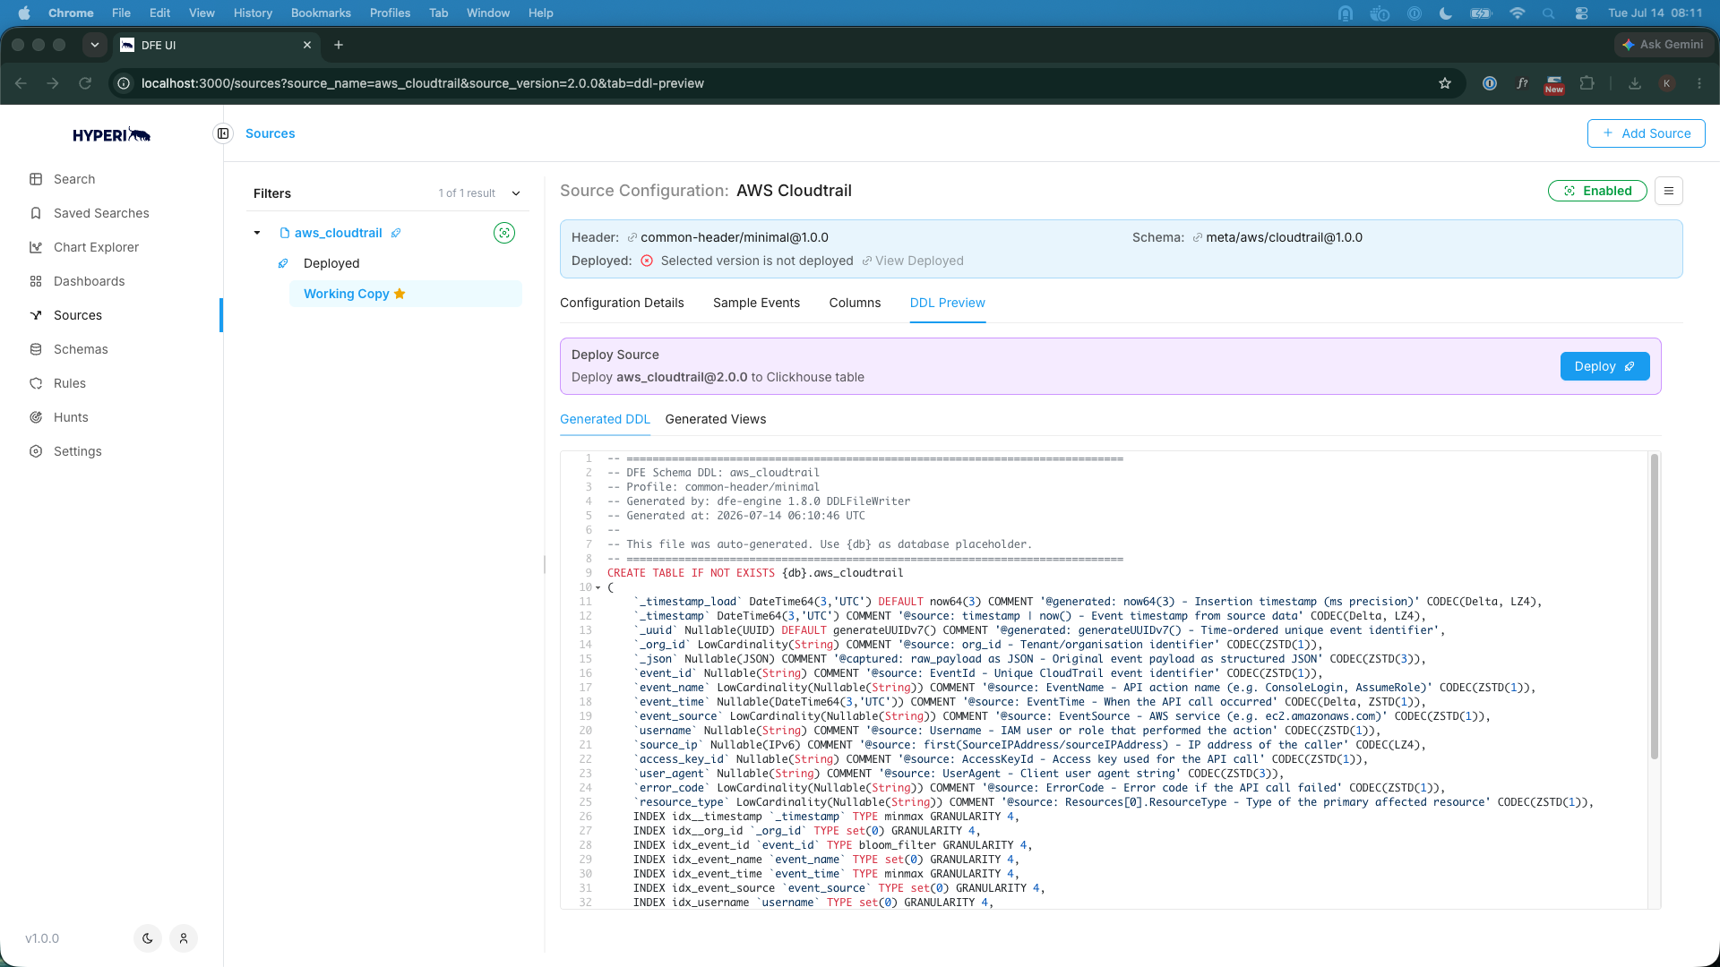Click the View Deployed link
1720x967 pixels.
(x=913, y=261)
